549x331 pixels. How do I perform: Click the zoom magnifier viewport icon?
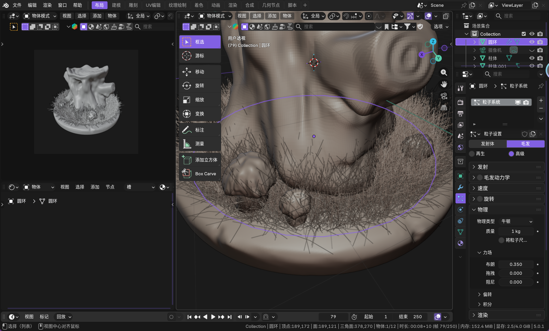click(444, 73)
